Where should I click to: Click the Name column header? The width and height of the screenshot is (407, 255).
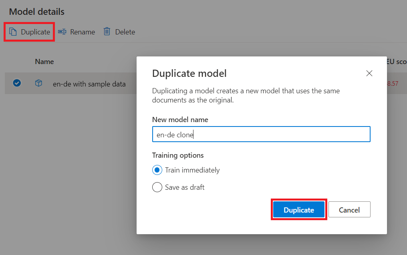click(x=44, y=61)
